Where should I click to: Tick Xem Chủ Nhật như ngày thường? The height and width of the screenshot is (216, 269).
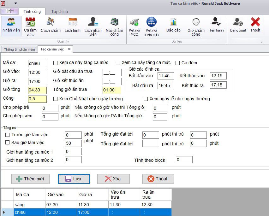56,99
